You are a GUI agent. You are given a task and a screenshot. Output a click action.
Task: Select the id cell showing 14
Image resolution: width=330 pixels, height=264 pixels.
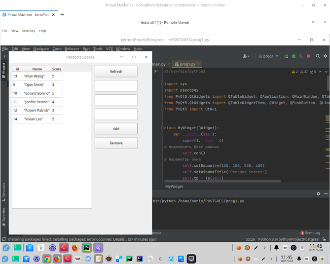coord(17,119)
